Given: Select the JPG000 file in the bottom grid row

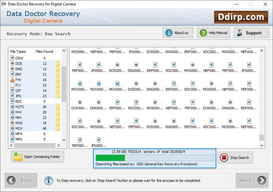Looking at the screenshot, I should tap(98, 142).
